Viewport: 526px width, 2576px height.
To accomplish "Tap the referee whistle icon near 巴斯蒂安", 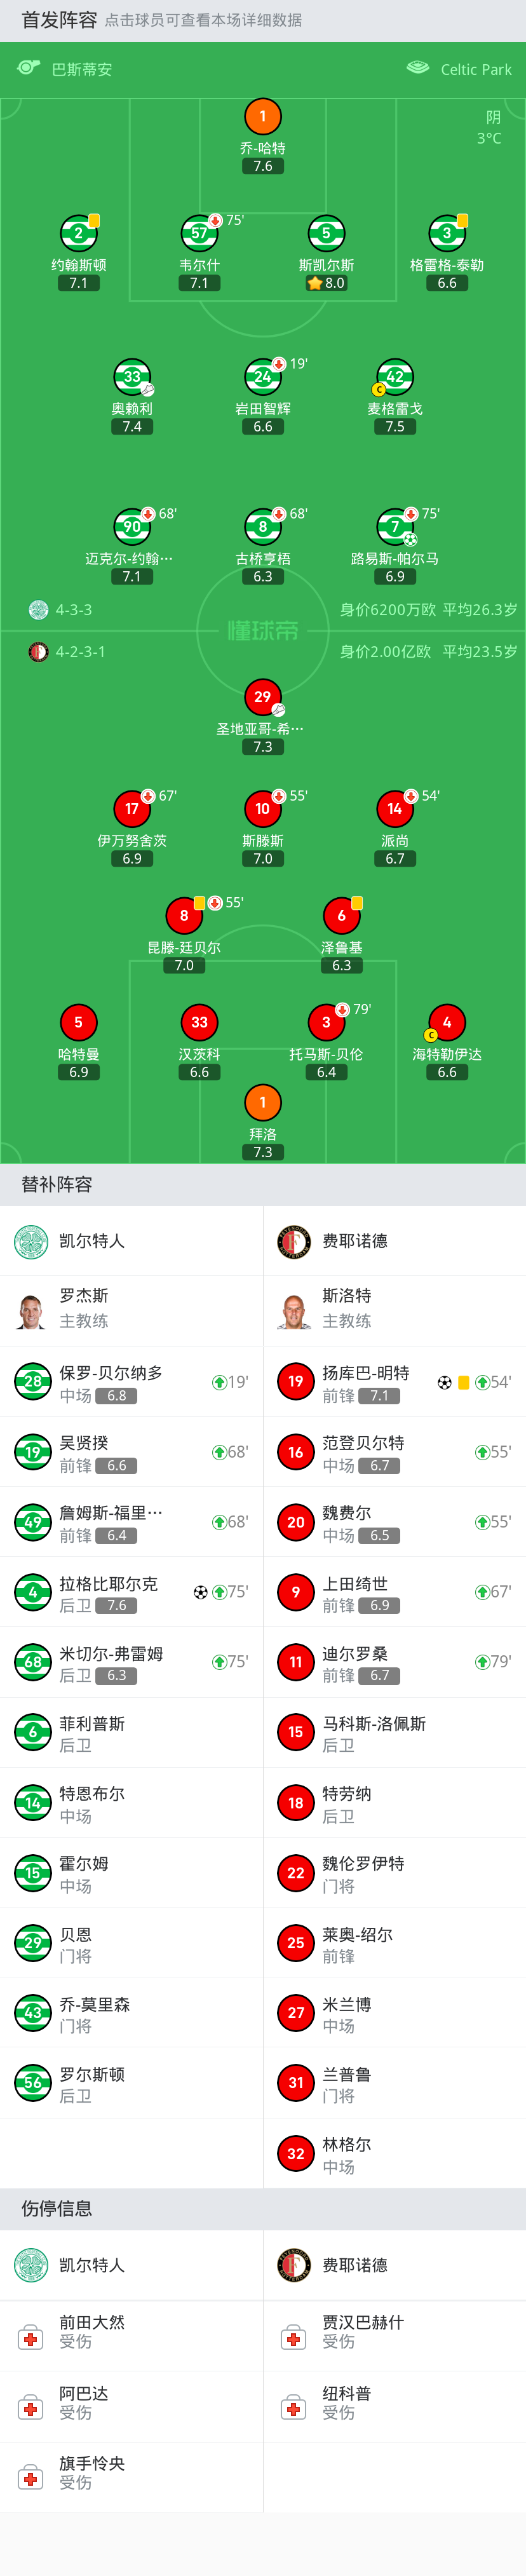I will (29, 68).
